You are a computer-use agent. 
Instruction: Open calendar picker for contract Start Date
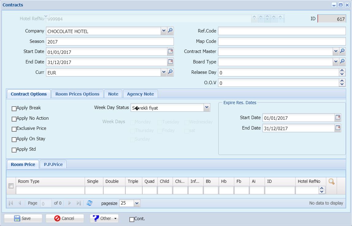[170, 51]
